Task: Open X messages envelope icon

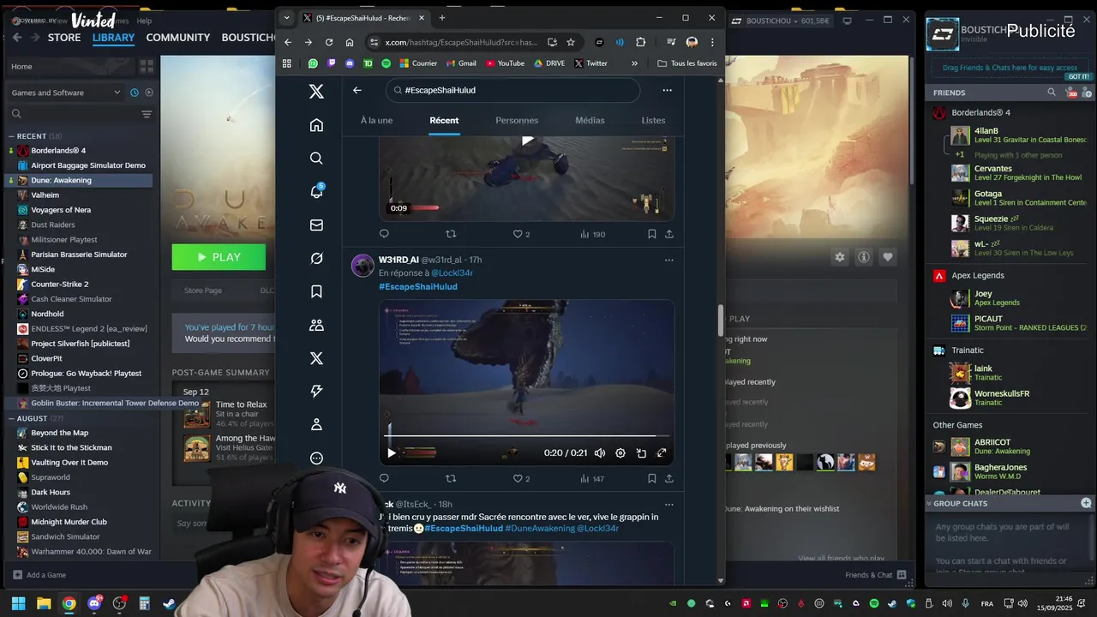Action: (x=316, y=225)
